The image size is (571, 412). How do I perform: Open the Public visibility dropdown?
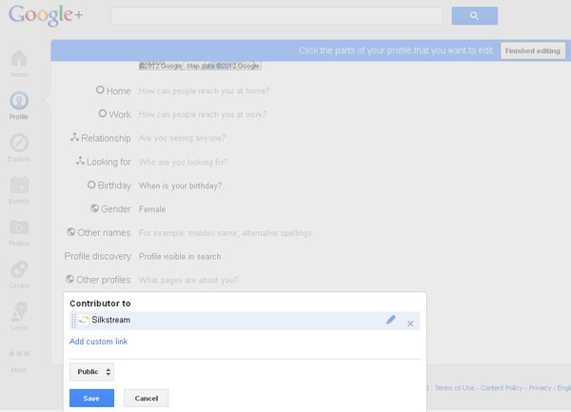click(91, 372)
